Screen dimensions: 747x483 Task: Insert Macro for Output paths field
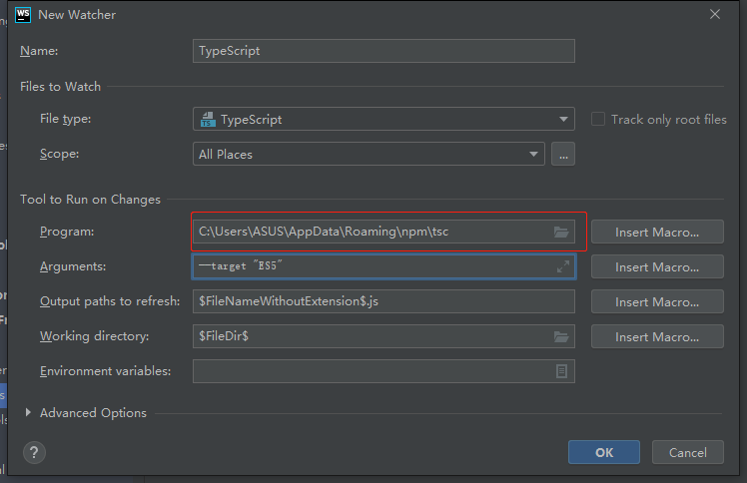(x=657, y=301)
